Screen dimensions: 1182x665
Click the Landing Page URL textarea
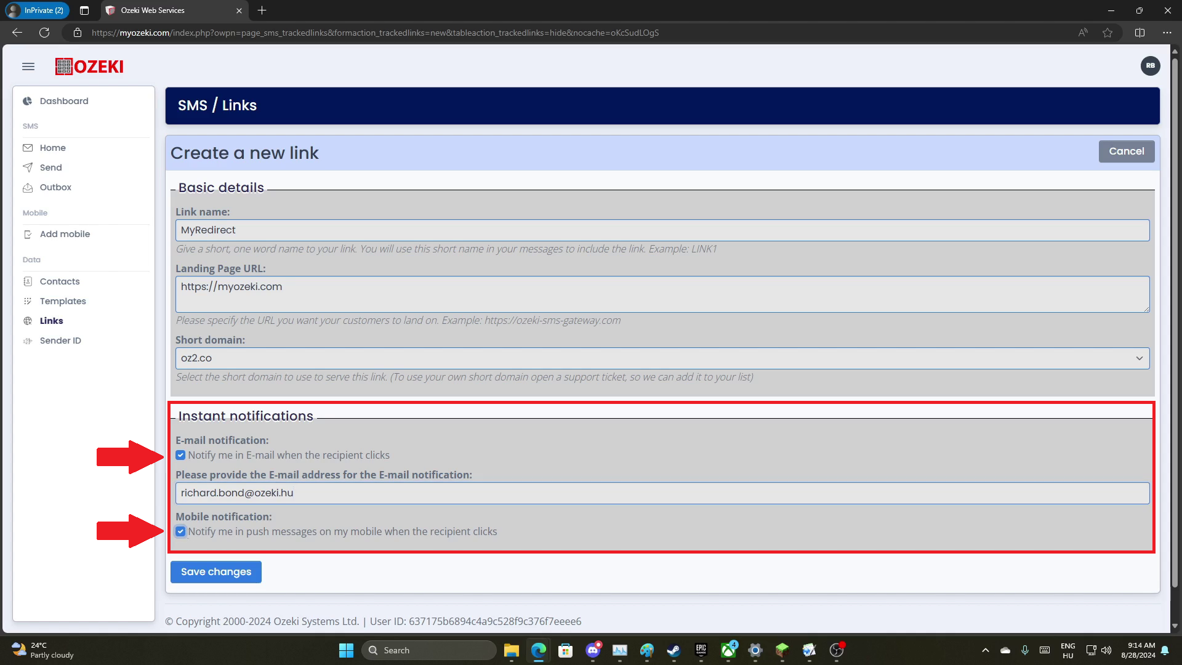coord(662,294)
